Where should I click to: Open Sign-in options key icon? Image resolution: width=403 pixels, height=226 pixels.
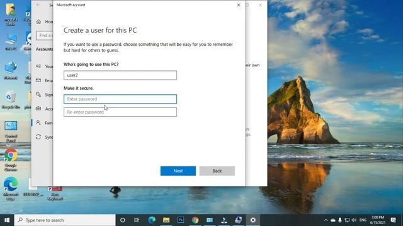click(x=38, y=94)
